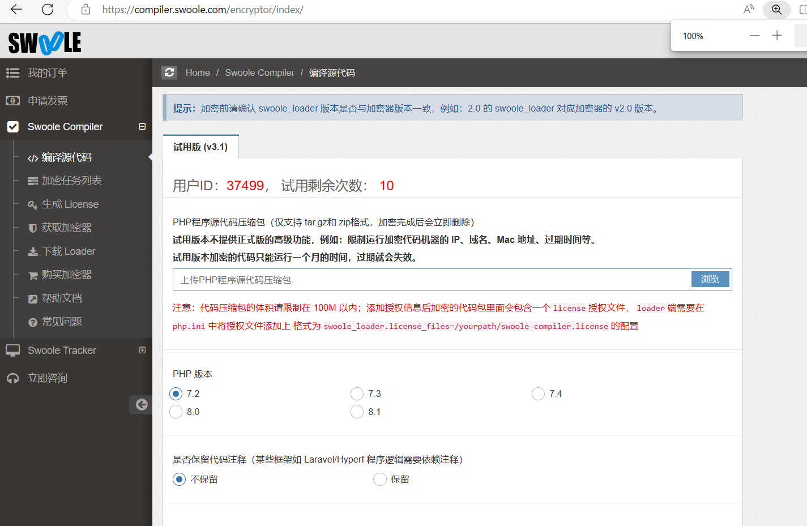The image size is (807, 526).
Task: Select PHP version 7.3
Action: [x=357, y=394]
